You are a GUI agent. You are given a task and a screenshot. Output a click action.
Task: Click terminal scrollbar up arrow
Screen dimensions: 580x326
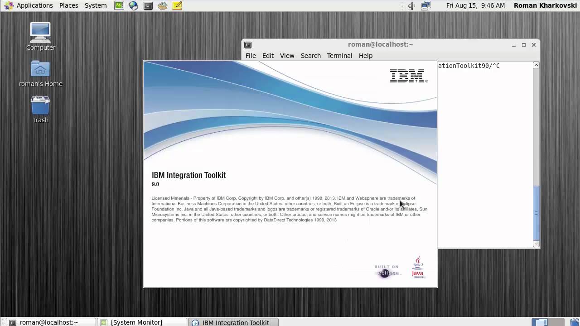pyautogui.click(x=536, y=65)
